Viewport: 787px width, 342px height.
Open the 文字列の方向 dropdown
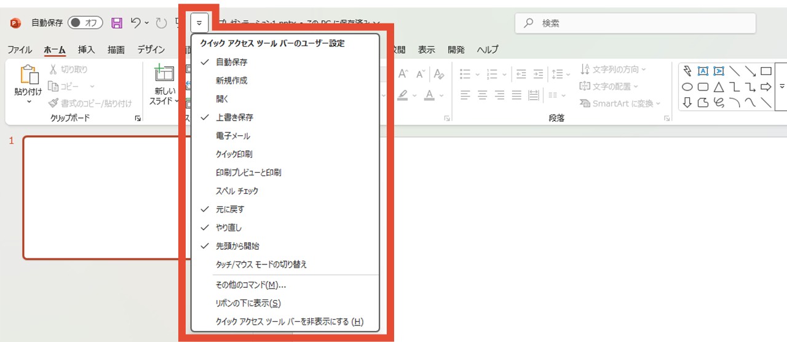pyautogui.click(x=643, y=70)
